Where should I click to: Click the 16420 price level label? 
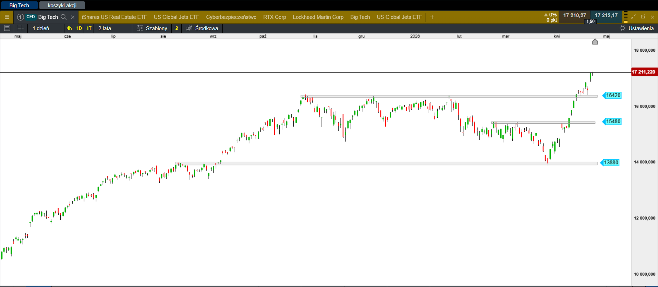(613, 95)
